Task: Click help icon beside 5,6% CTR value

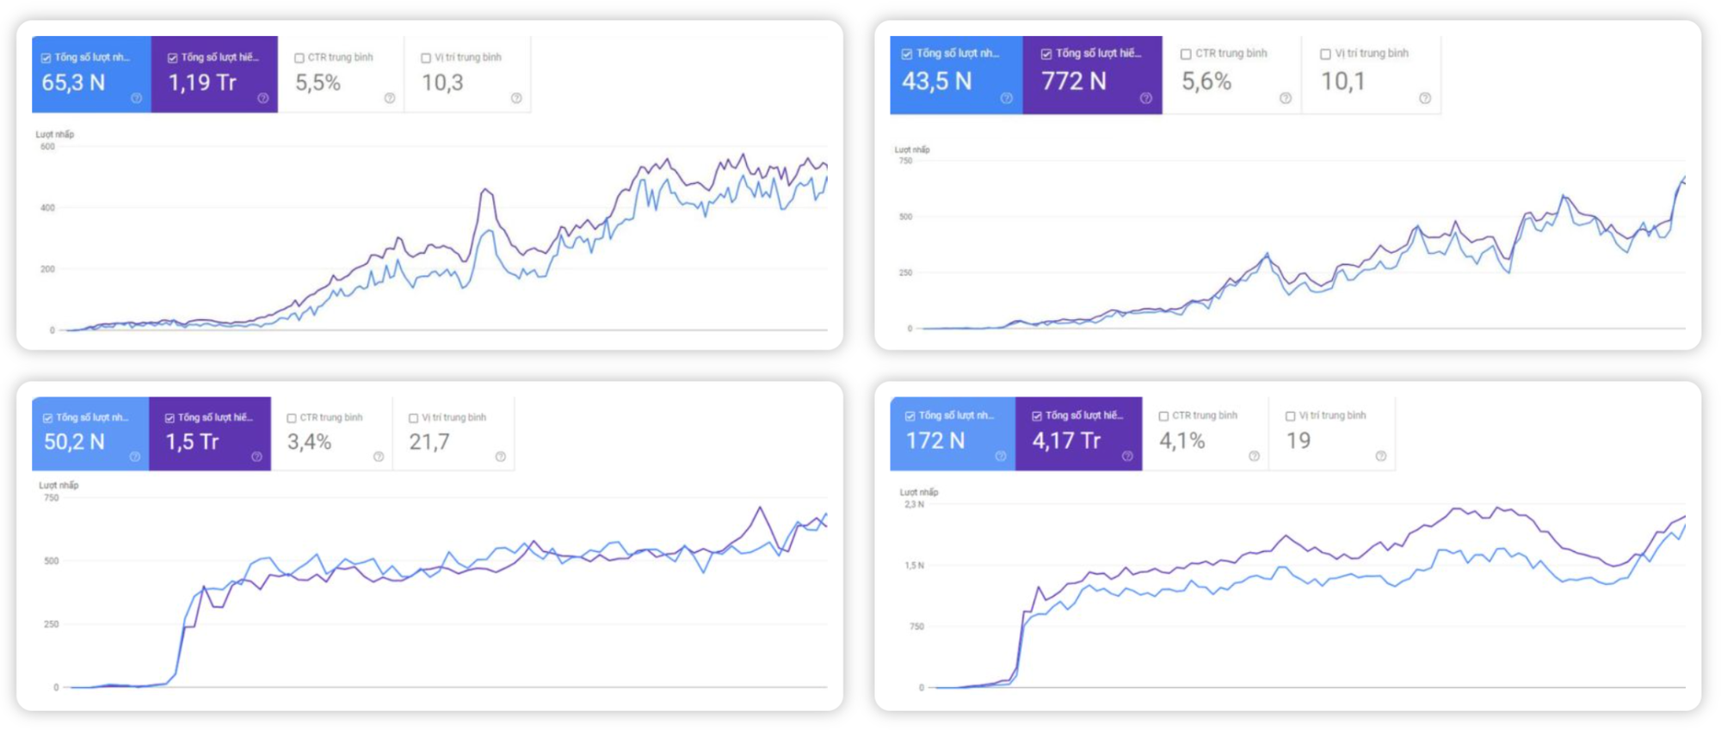Action: coord(1286,98)
